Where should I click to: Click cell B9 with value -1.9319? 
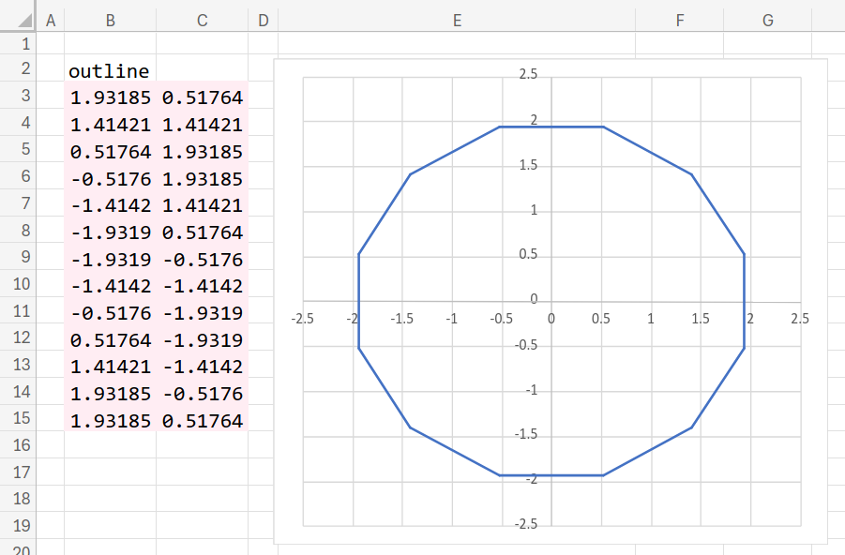[x=111, y=260]
